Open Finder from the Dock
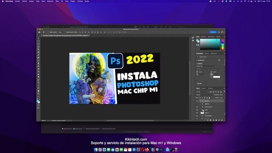 pos(96,150)
